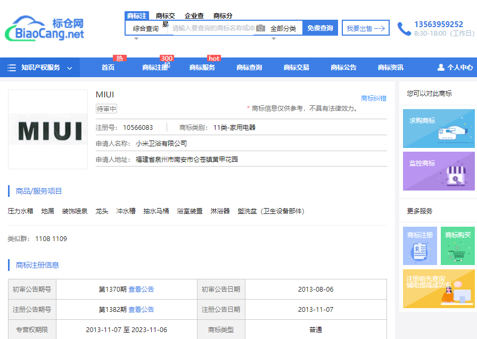Viewport: 477px width, 339px height.
Task: Select the 商标分 search tab
Action: (223, 16)
